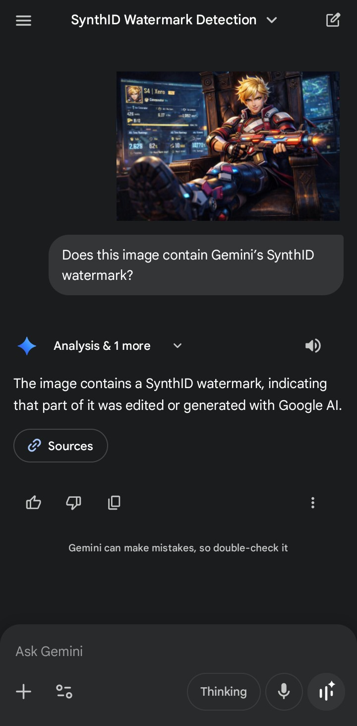Viewport: 357px width, 726px height.
Task: Start Gemini Live with waveform icon
Action: pos(326,691)
